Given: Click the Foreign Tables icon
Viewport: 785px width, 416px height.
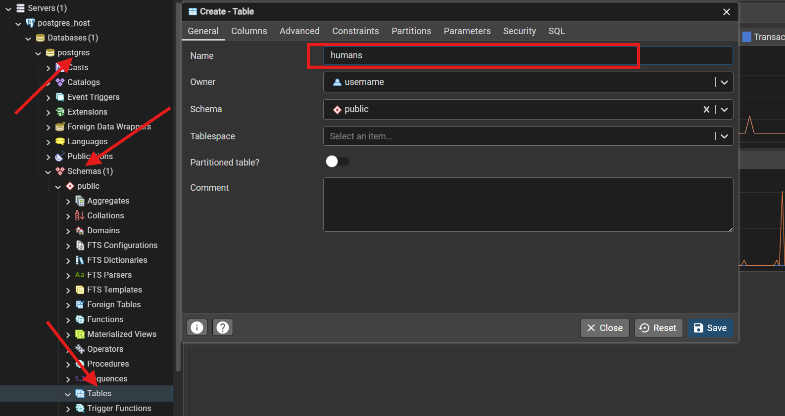Looking at the screenshot, I should coord(80,305).
